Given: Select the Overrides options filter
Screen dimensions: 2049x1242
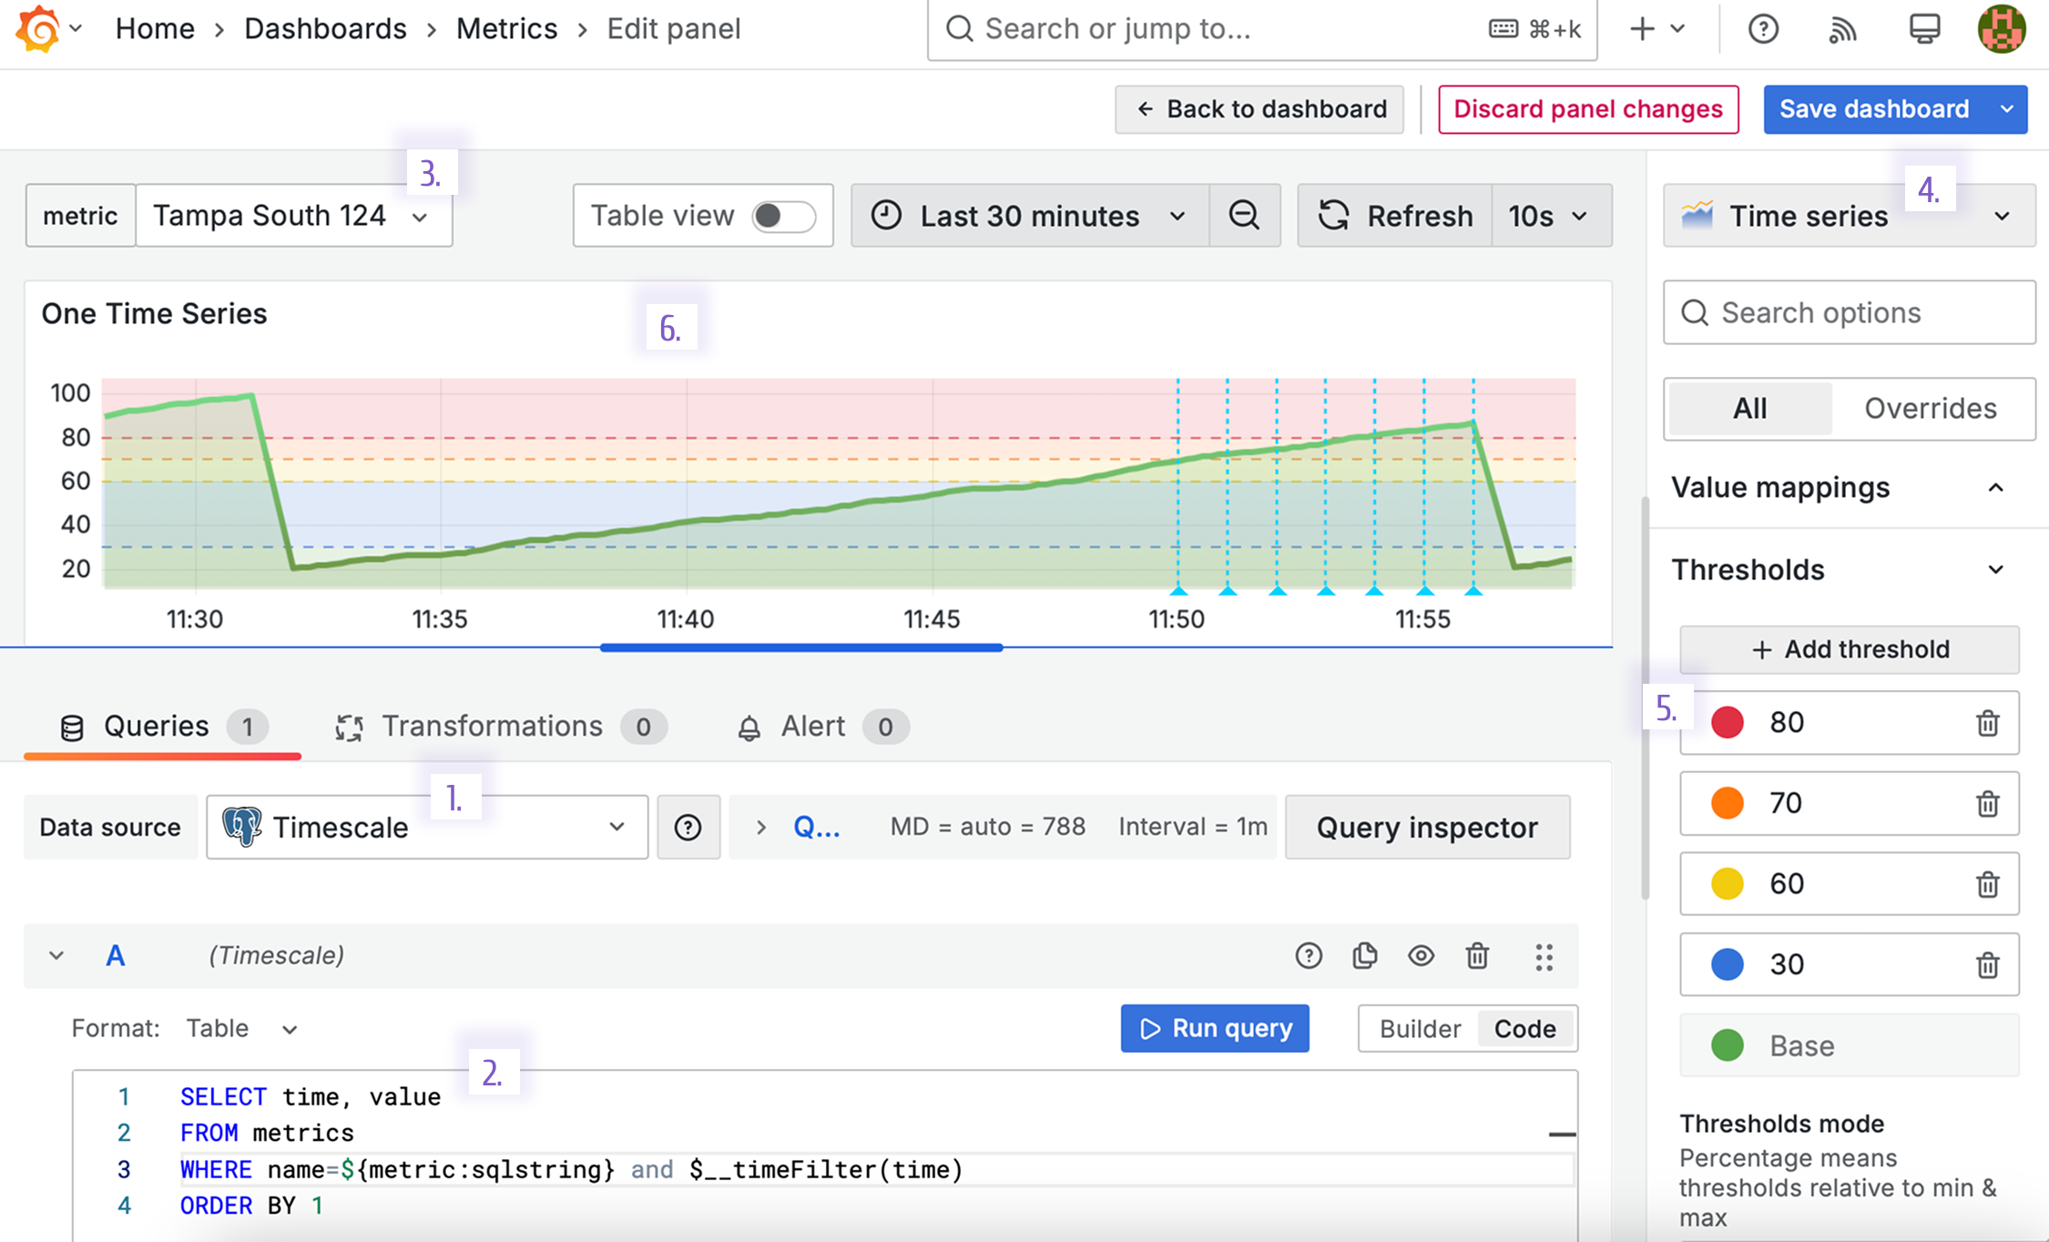Looking at the screenshot, I should click(x=1931, y=408).
